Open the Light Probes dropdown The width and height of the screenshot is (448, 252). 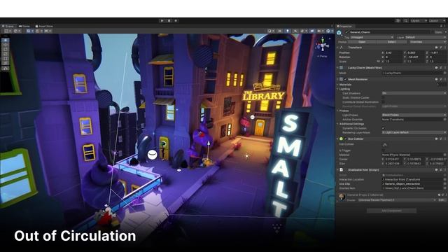point(414,115)
